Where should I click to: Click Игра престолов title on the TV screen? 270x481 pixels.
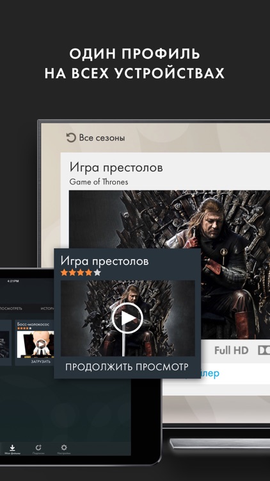tap(116, 167)
